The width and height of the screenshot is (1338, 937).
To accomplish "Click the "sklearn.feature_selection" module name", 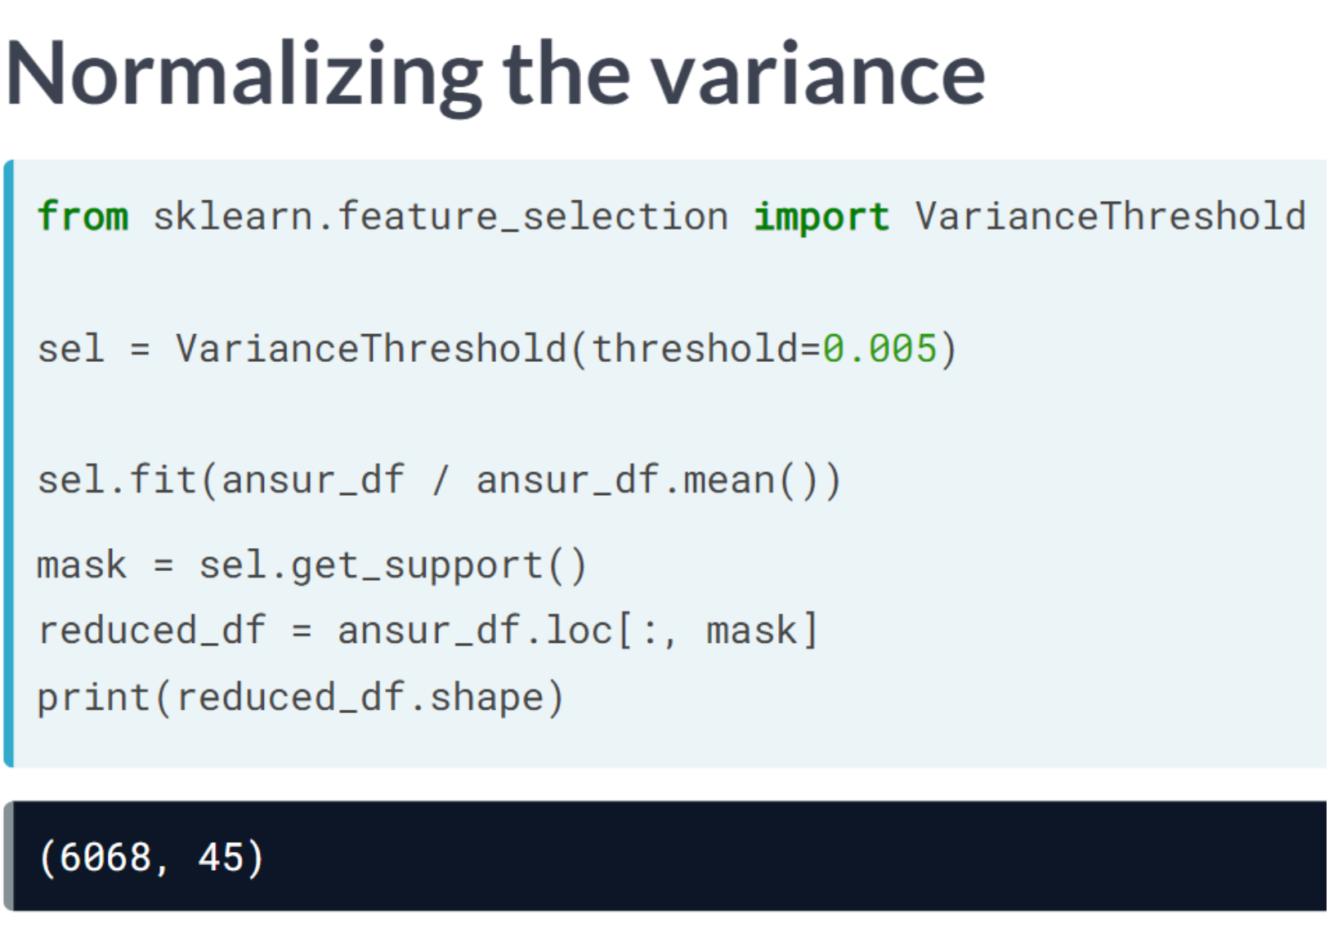I will click(x=440, y=217).
